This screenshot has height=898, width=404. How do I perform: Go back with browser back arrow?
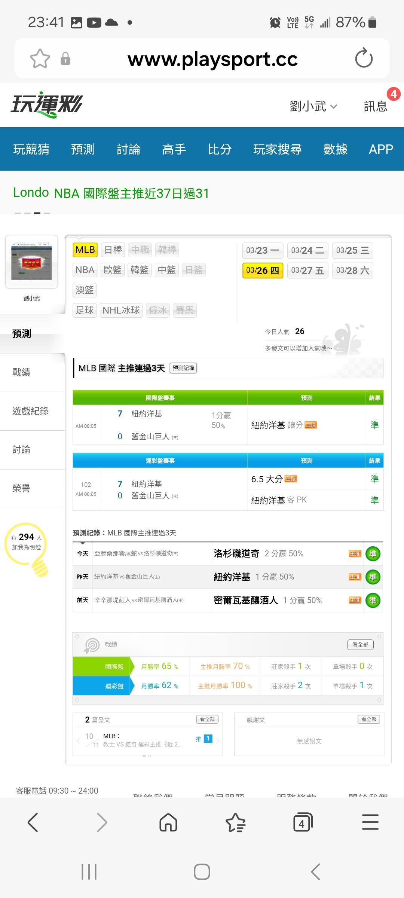coord(33,822)
